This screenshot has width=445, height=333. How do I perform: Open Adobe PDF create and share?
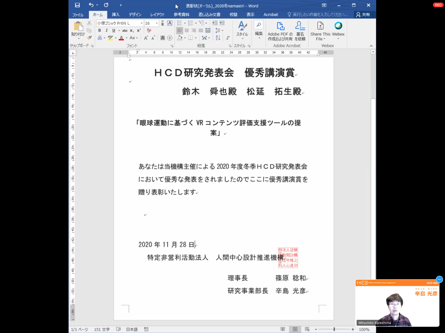tap(280, 31)
